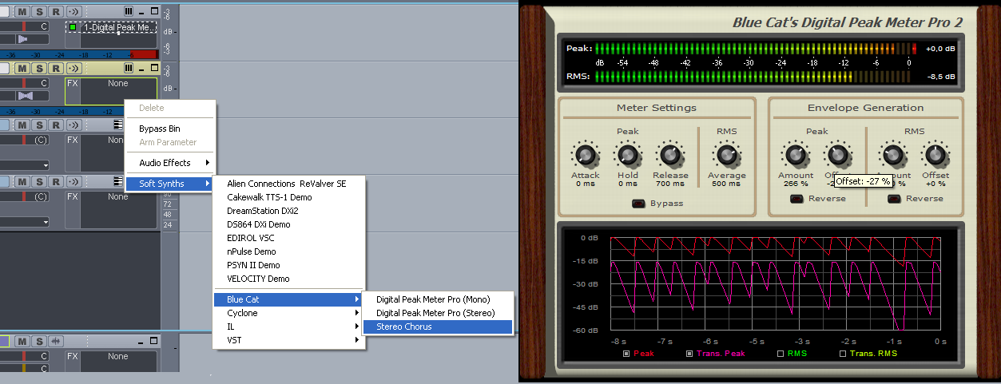Expand the VST submenu

point(288,340)
